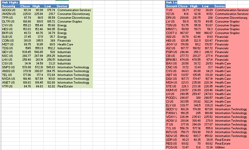Click the VTR US cell

coord(10,86)
